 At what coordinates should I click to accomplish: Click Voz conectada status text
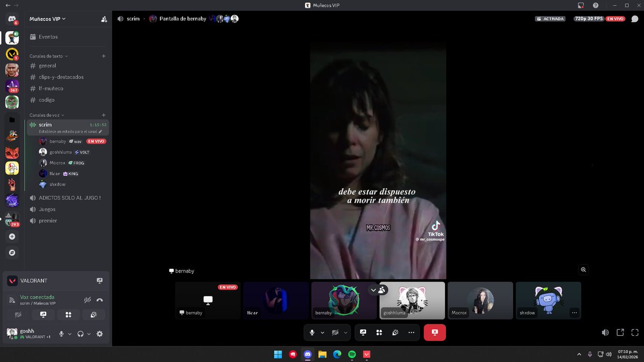[x=37, y=297]
